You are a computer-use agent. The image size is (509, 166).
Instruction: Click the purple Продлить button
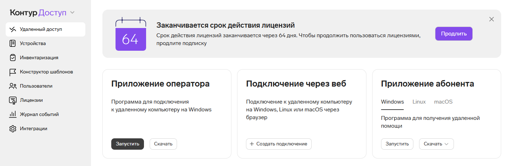(x=454, y=34)
